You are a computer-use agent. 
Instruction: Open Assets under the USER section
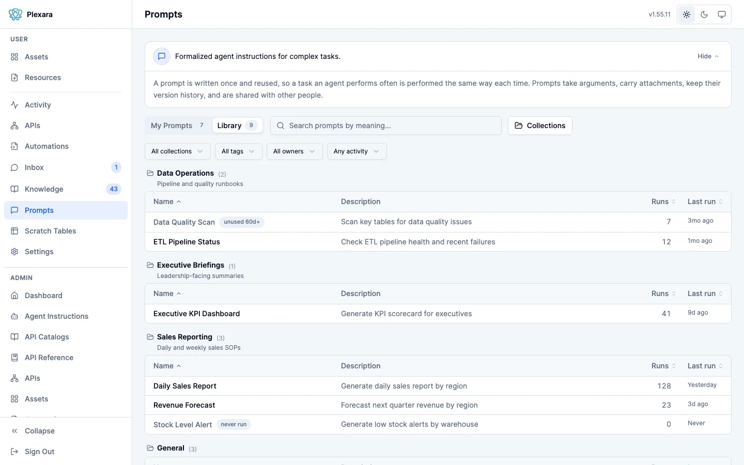(x=66, y=57)
